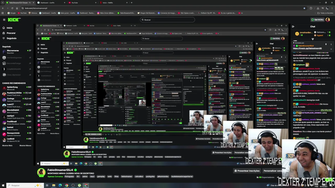Open Google bookmark
The height and width of the screenshot is (188, 335).
coord(12,13)
